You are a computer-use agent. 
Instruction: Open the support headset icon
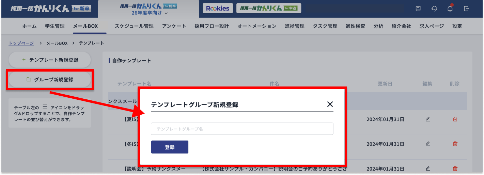[x=434, y=9]
